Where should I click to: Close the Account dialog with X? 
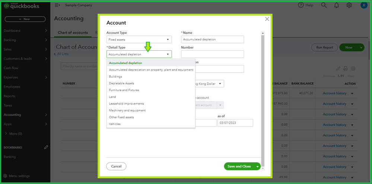[267, 19]
